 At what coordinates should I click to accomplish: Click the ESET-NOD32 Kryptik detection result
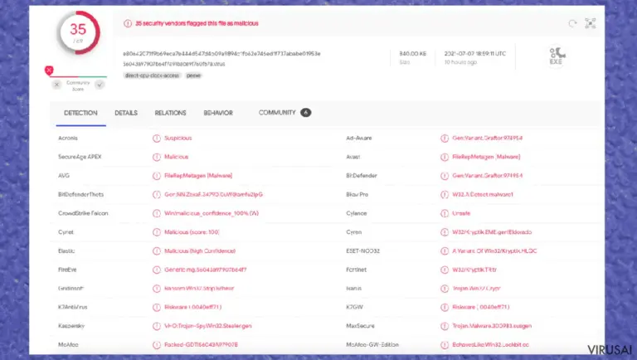(x=494, y=251)
